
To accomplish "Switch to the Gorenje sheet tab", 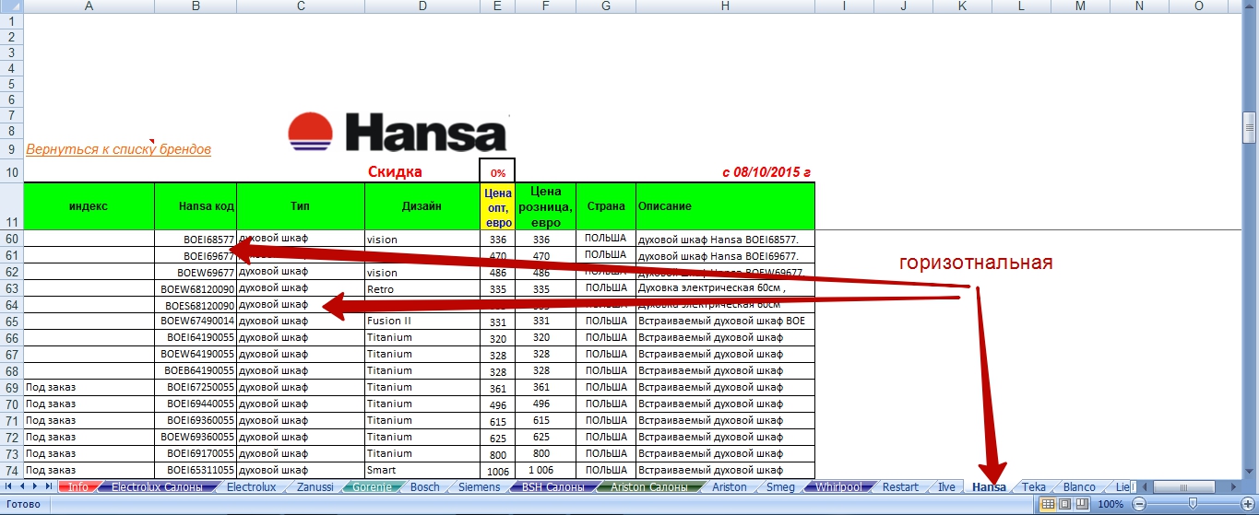I will pyautogui.click(x=372, y=486).
